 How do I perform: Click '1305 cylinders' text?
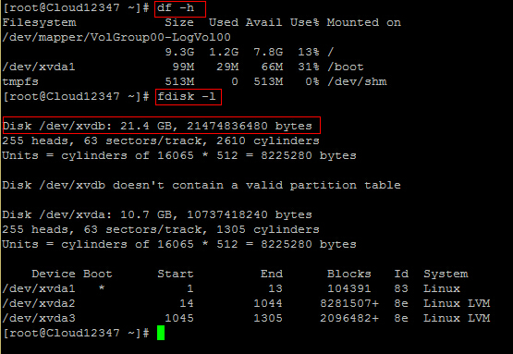click(268, 229)
